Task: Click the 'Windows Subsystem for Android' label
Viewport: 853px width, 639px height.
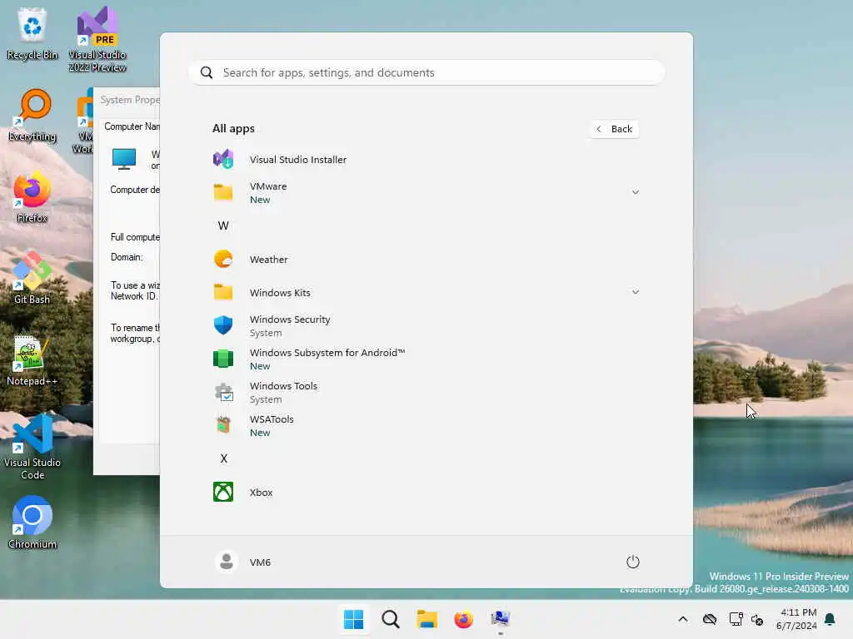Action: (x=327, y=353)
